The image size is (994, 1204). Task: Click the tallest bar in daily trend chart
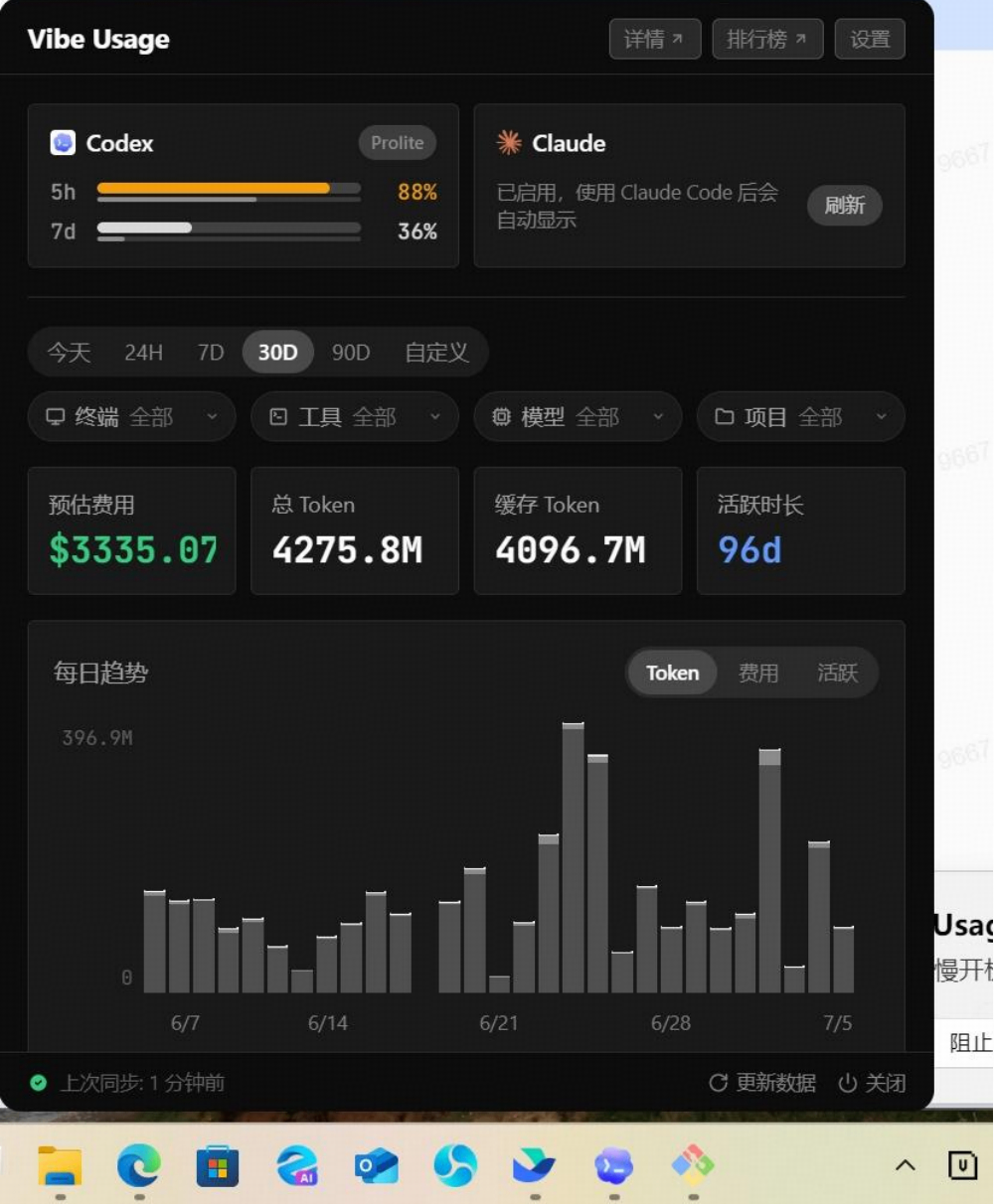click(574, 858)
